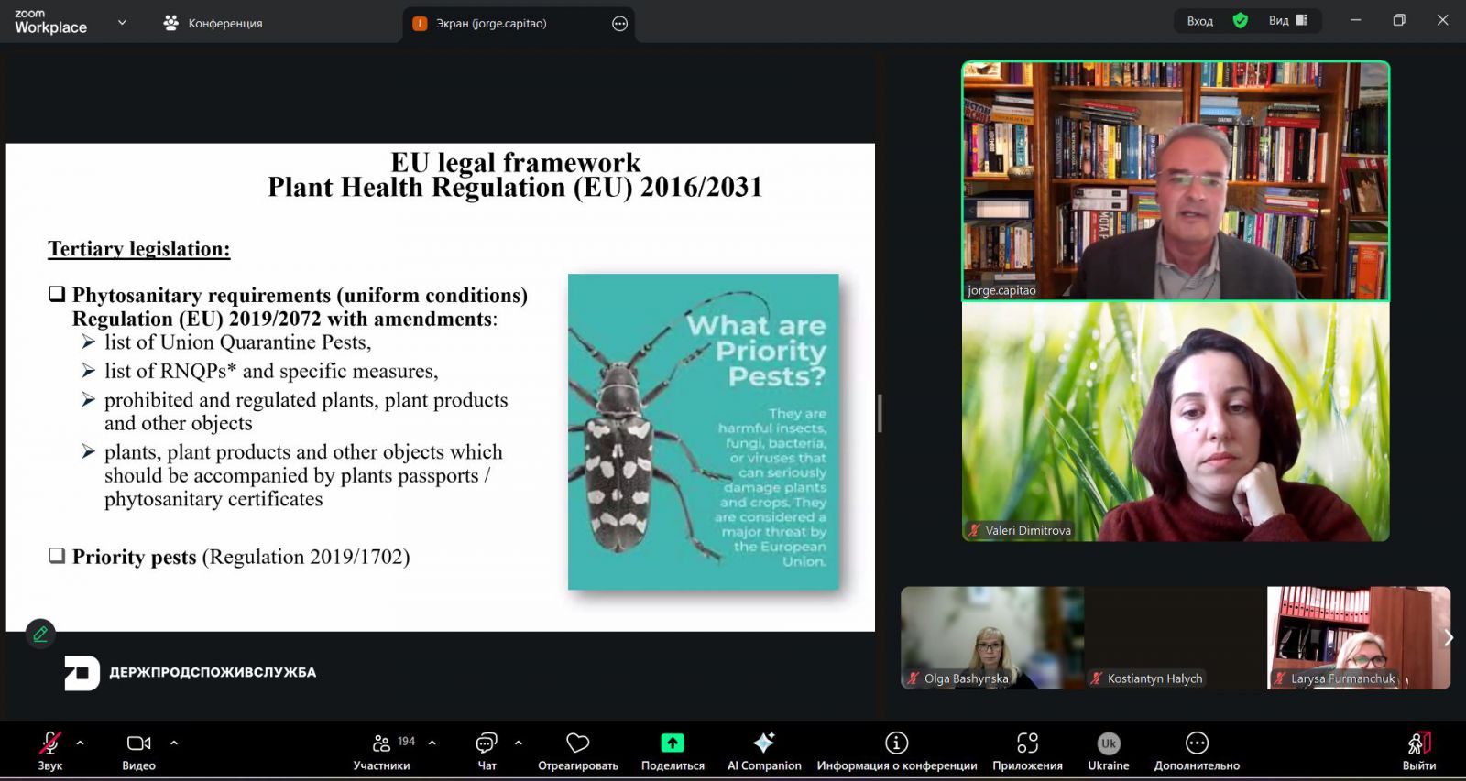Click the green Поделиться share screen icon
This screenshot has height=781, width=1466.
click(673, 743)
